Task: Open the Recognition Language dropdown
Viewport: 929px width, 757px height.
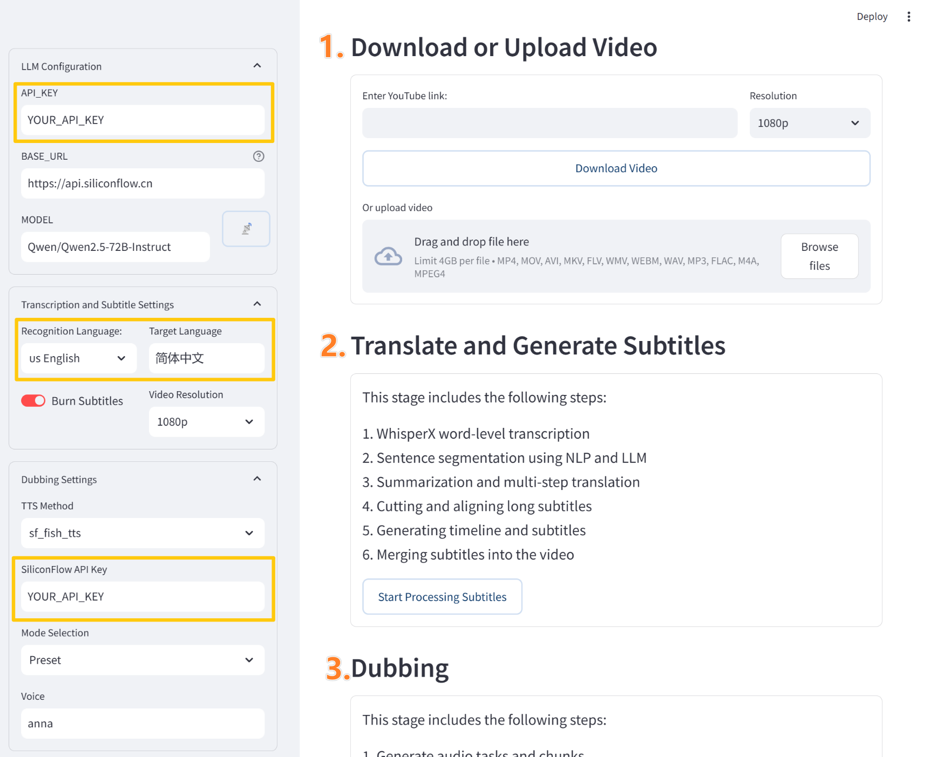Action: click(x=78, y=358)
